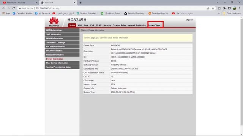Open the My Facebook bookmark
Viewport: 243px width, 136px height.
pyautogui.click(x=43, y=14)
